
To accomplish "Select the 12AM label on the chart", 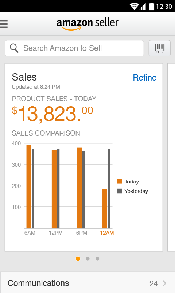I will (x=107, y=233).
